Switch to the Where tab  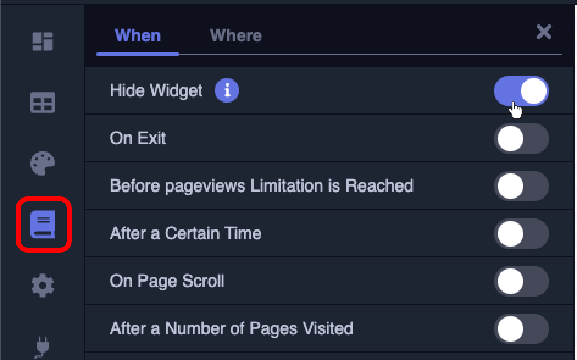point(235,36)
